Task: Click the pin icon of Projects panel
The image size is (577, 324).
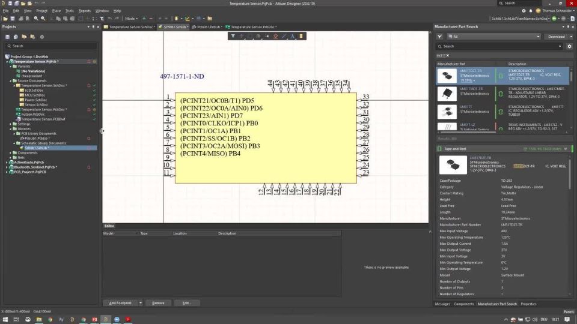Action: point(93,27)
